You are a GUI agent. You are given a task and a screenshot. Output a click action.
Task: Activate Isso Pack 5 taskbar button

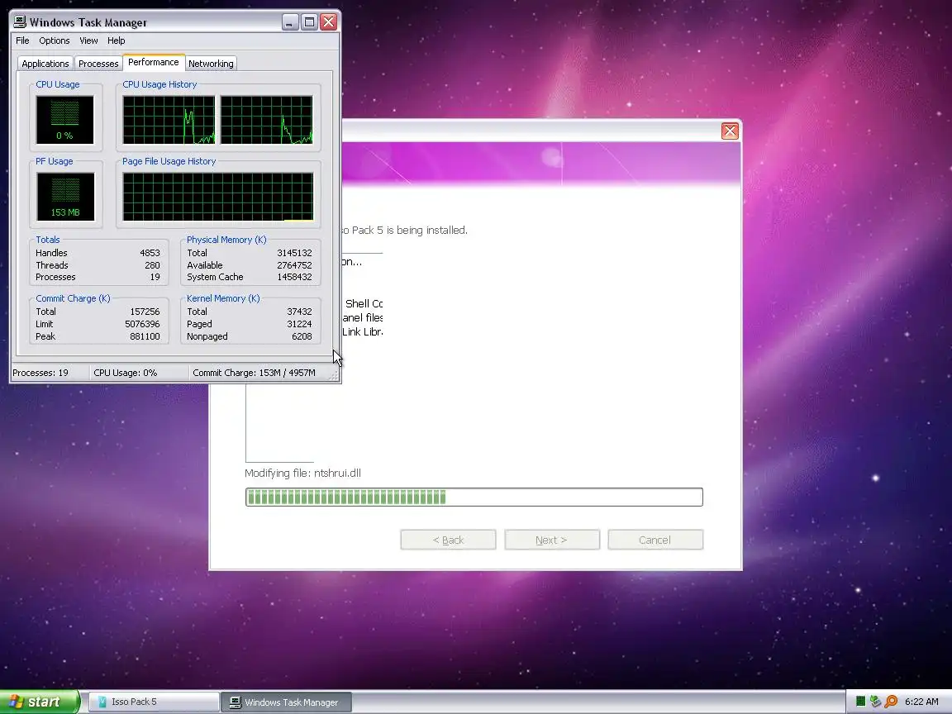pos(154,702)
